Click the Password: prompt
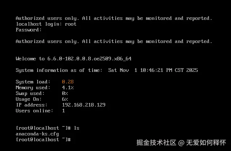Viewport: 231px width, 151px height. click(29, 30)
